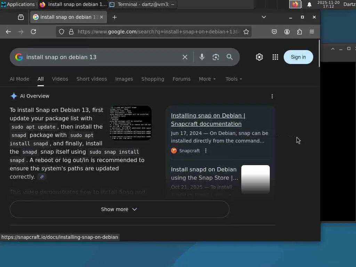Search by image with Lens icon

pyautogui.click(x=216, y=57)
